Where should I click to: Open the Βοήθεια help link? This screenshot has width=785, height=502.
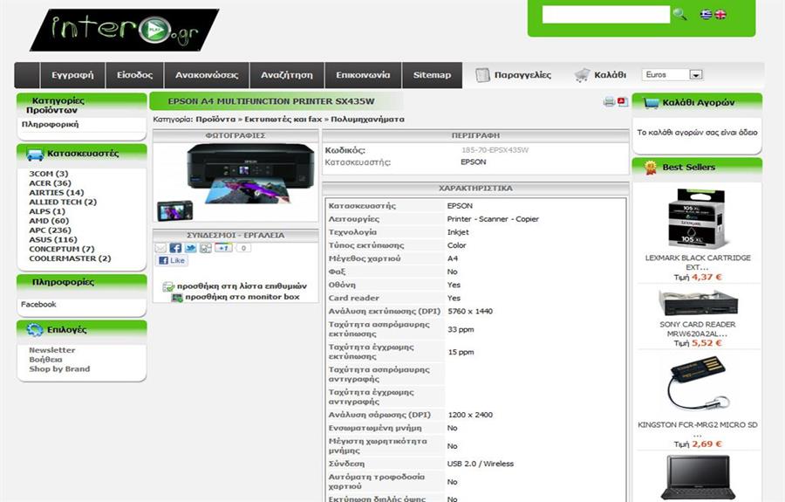coord(45,360)
